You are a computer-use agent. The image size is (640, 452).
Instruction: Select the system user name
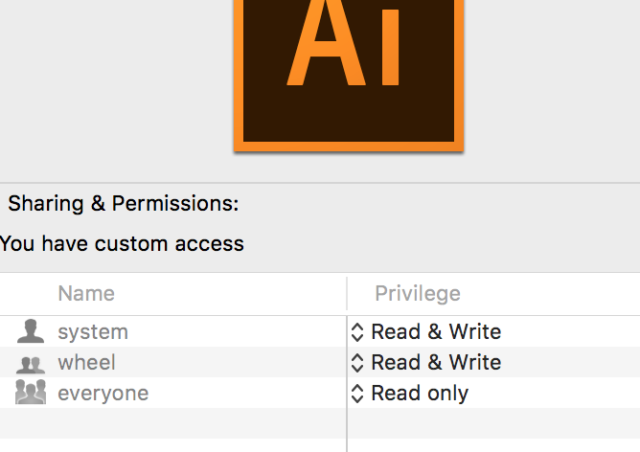[93, 332]
